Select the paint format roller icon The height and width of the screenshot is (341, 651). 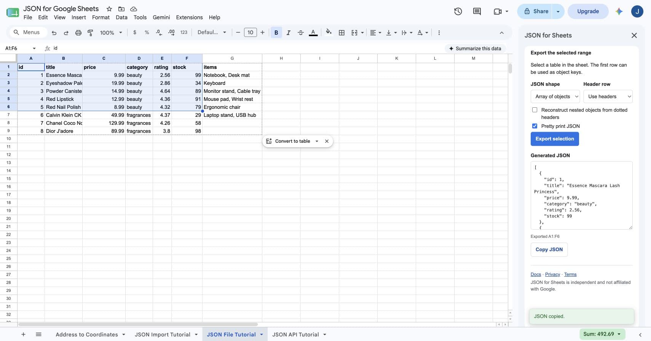tap(90, 33)
